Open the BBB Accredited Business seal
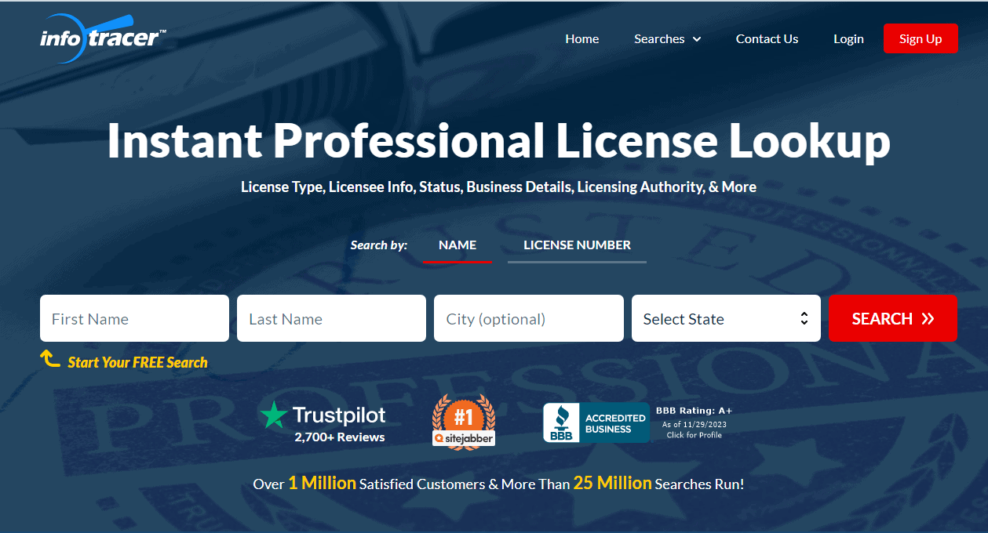988x533 pixels. (x=596, y=422)
